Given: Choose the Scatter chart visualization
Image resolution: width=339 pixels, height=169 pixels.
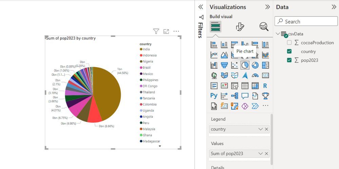Looking at the screenshot, I should 234,65.
